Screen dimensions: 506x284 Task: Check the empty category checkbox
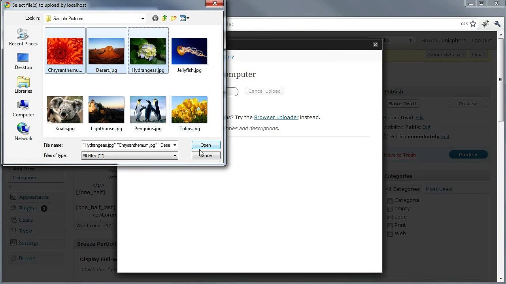[x=390, y=209]
